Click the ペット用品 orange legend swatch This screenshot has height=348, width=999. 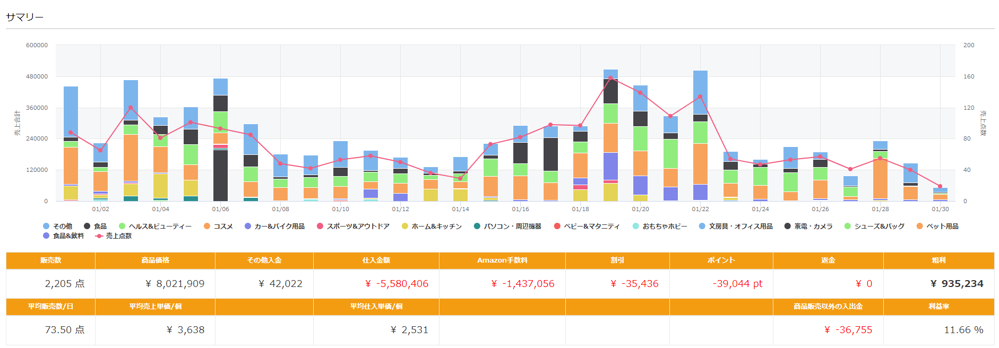coord(920,226)
